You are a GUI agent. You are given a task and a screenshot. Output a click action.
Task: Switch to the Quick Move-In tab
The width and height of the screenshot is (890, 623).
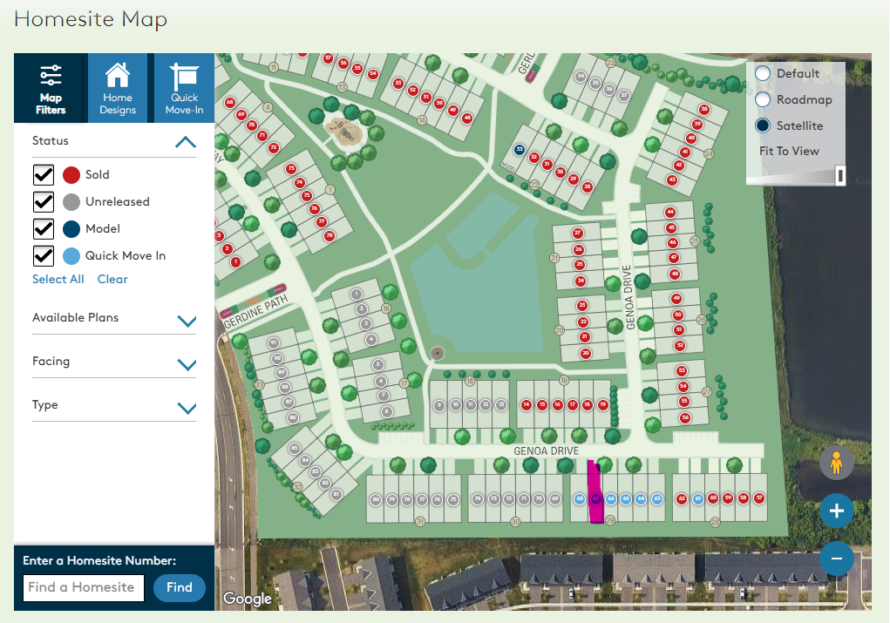tap(184, 88)
